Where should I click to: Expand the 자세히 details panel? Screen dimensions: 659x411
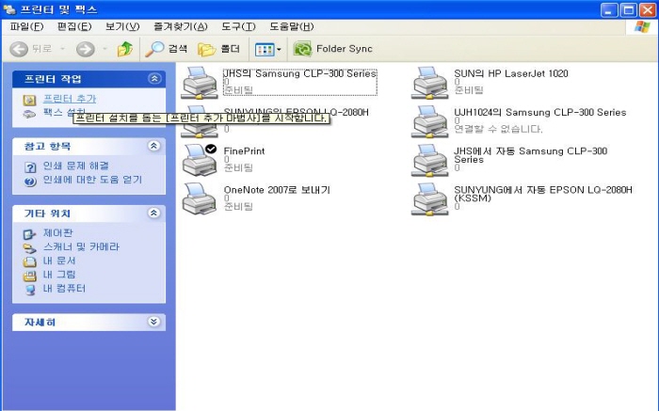coord(153,322)
